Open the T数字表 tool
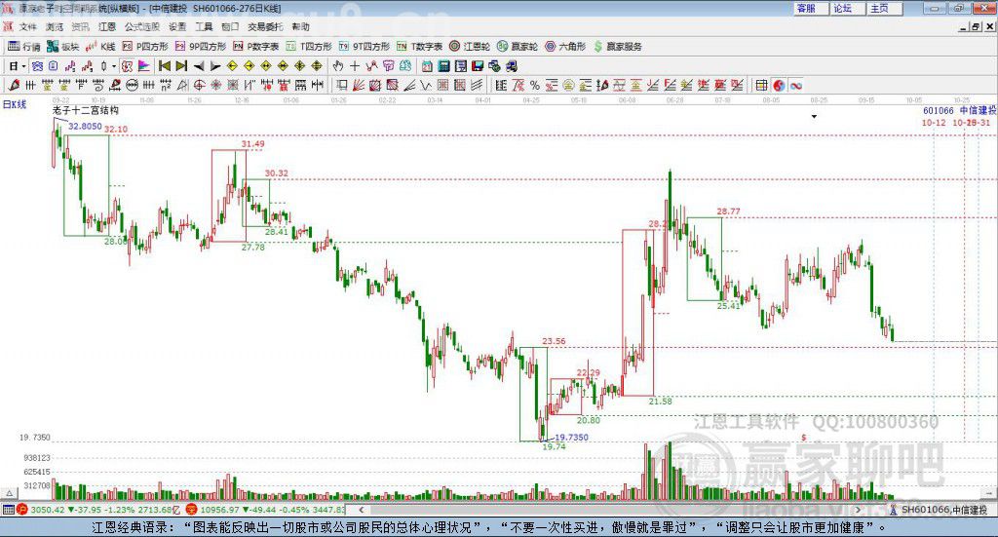Screen dimensions: 998x537 [x=419, y=47]
